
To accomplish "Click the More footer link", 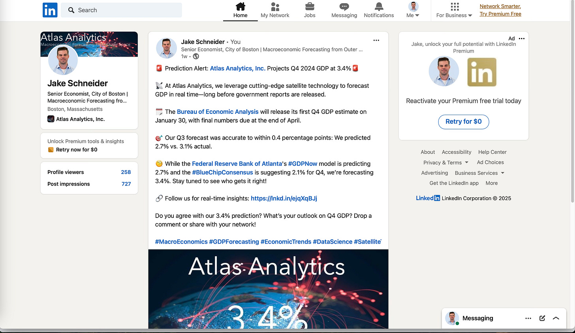I will 492,184.
